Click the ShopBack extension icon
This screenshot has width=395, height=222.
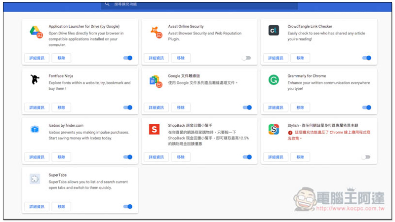coord(154,129)
